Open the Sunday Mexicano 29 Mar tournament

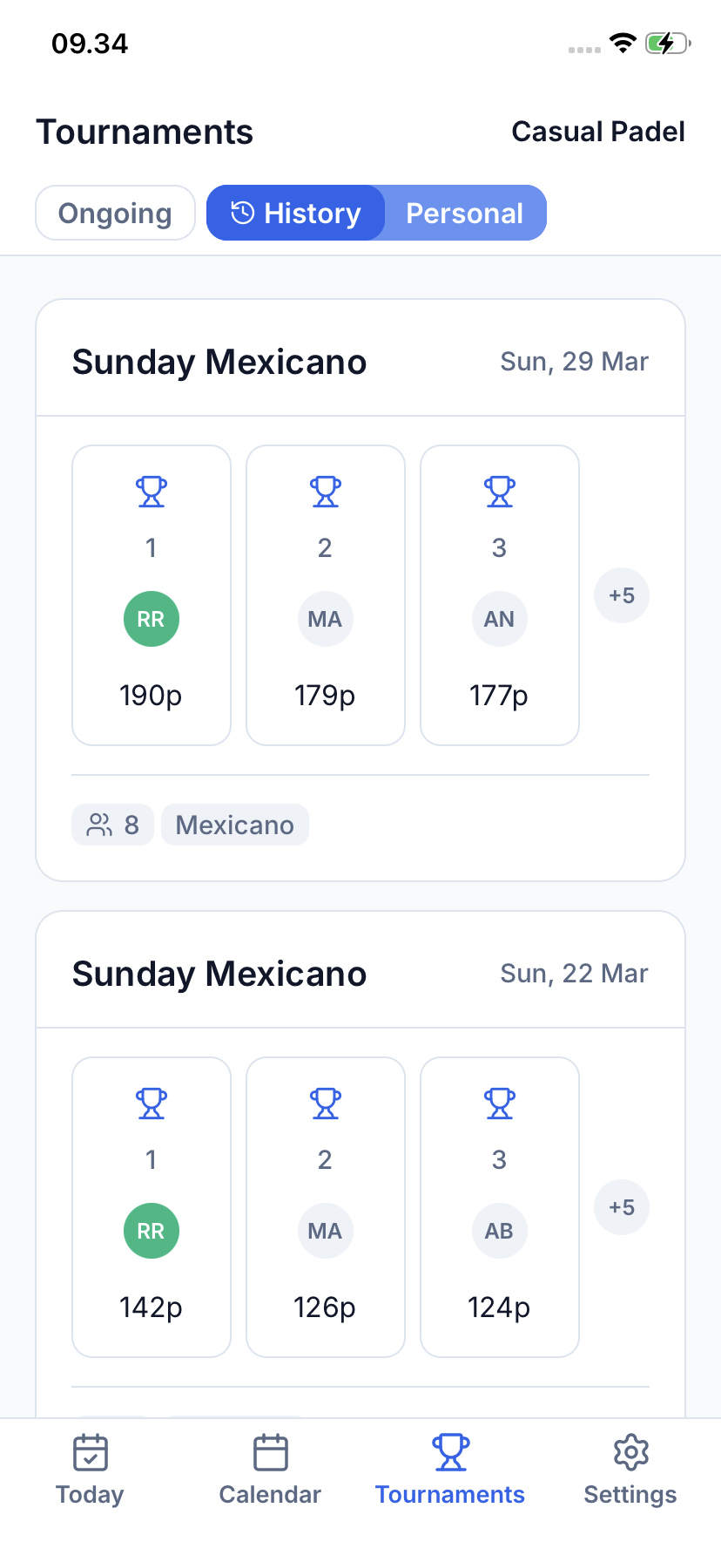[x=219, y=362]
